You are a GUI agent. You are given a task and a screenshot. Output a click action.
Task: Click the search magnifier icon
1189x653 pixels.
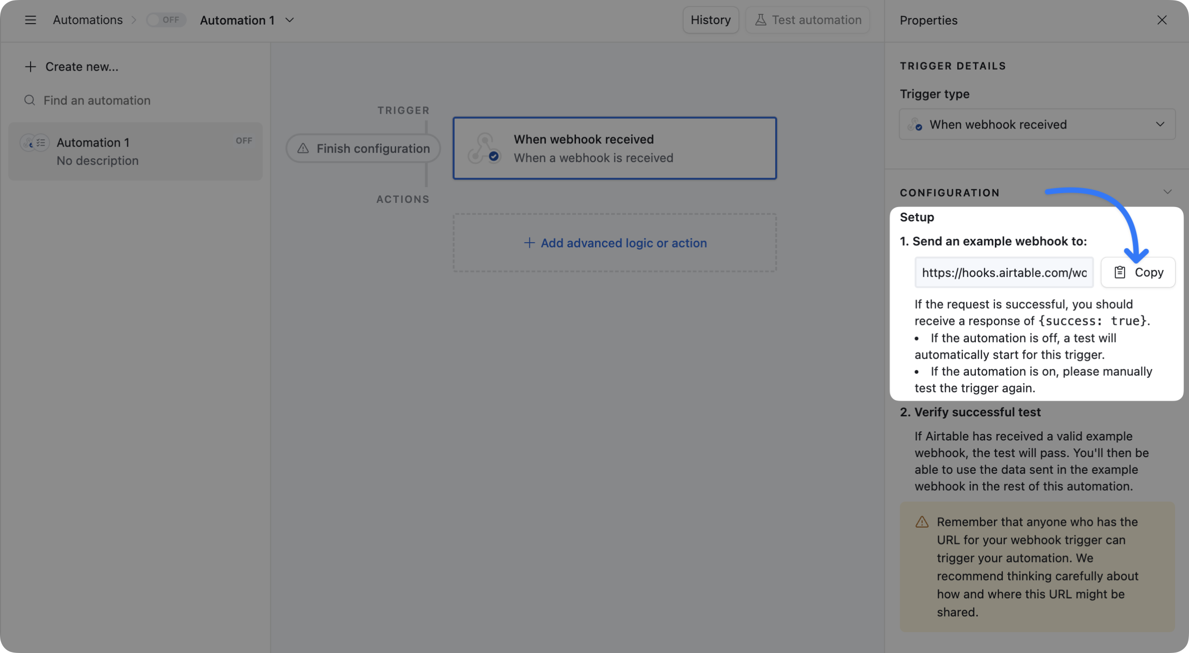30,100
